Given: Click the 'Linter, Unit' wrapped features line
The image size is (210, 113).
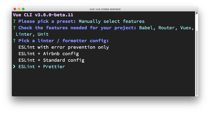Looking at the screenshot, I should [32, 34].
